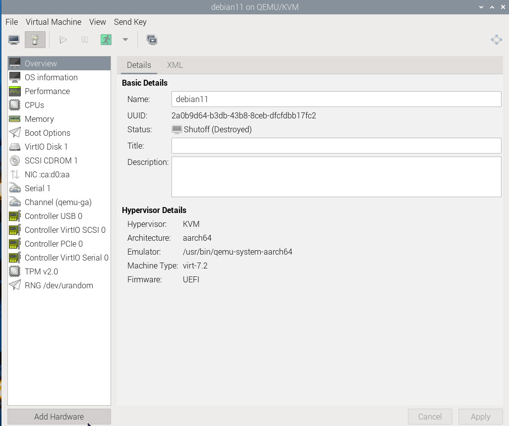Click the Cancel button
Image resolution: width=509 pixels, height=426 pixels.
click(x=430, y=417)
